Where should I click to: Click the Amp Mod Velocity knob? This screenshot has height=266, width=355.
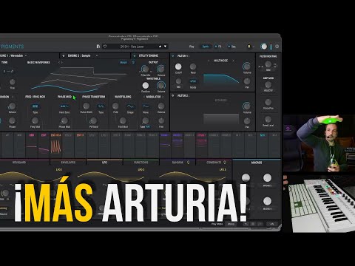(x=268, y=85)
